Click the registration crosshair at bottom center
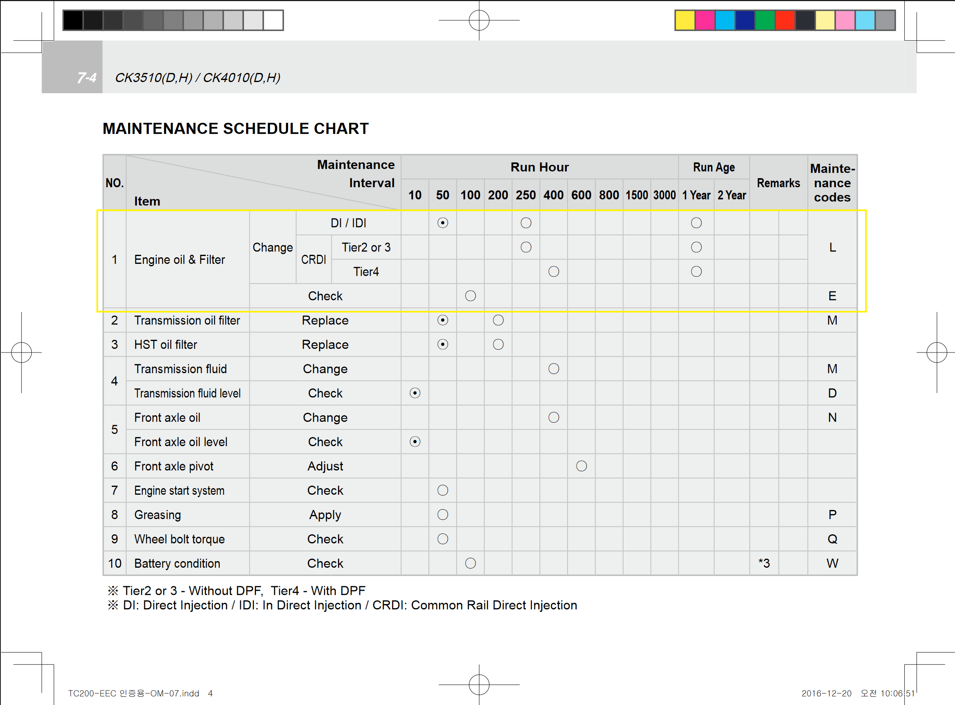This screenshot has width=955, height=705. tap(479, 684)
